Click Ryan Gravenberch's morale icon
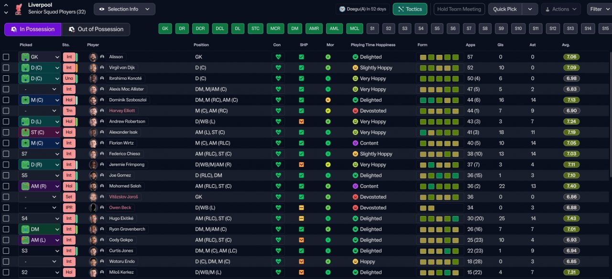The image size is (612, 279). click(328, 229)
